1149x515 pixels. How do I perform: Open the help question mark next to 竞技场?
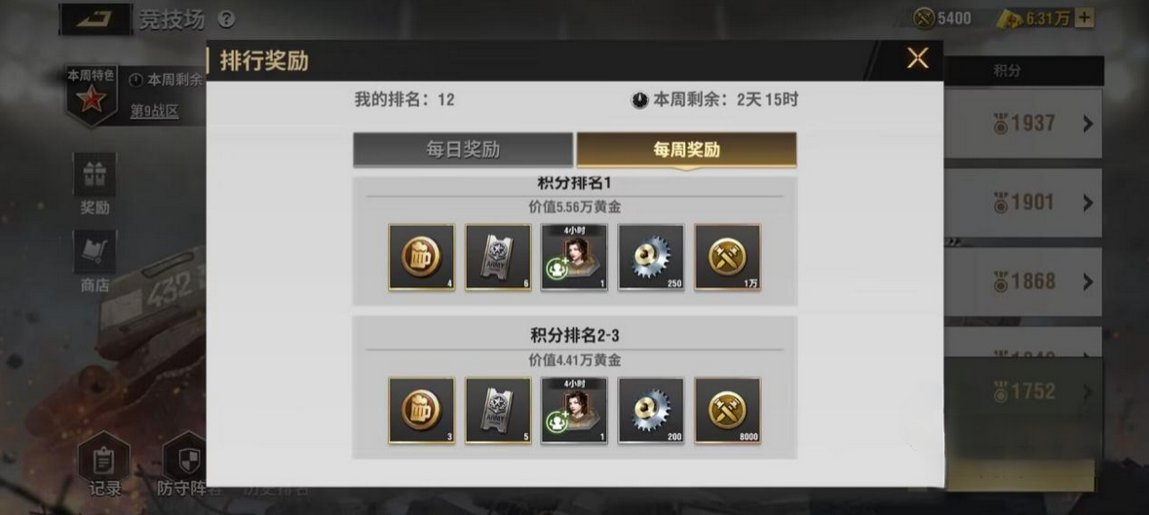227,19
